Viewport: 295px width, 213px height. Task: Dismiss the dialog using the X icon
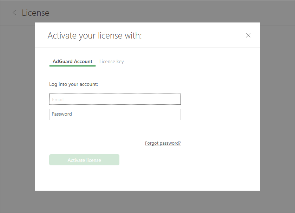coord(248,35)
